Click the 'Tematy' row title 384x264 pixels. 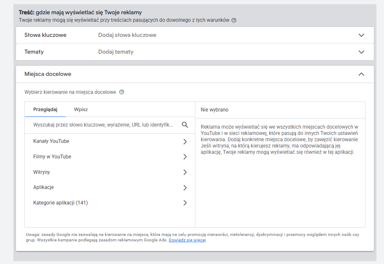[x=34, y=52]
